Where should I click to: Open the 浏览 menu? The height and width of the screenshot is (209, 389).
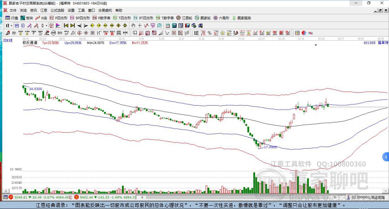(x=23, y=10)
